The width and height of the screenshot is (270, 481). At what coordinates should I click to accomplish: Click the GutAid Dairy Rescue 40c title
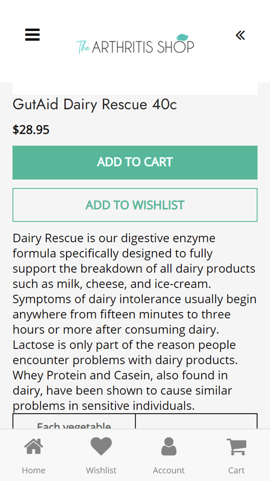(x=94, y=105)
